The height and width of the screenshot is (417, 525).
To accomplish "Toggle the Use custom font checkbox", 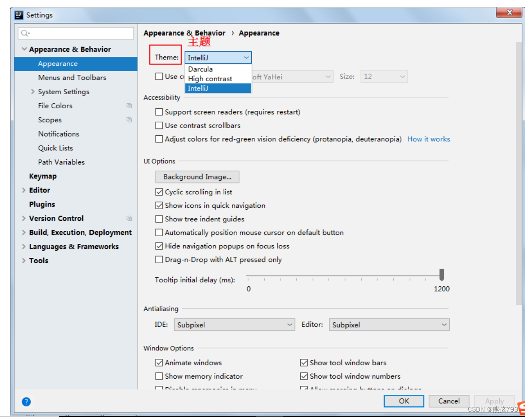I will point(159,76).
